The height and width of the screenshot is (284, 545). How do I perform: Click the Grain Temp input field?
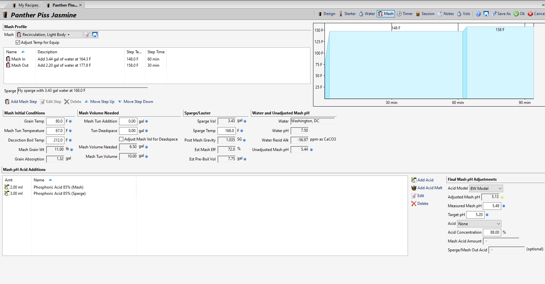tap(55, 121)
